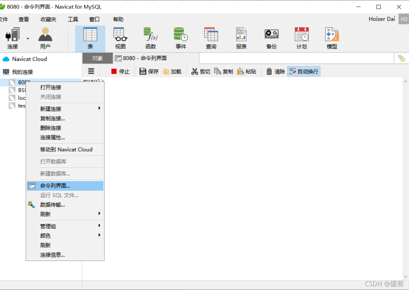Toggle Auto word wrap (自动换行)
409x290 pixels.
(x=304, y=71)
